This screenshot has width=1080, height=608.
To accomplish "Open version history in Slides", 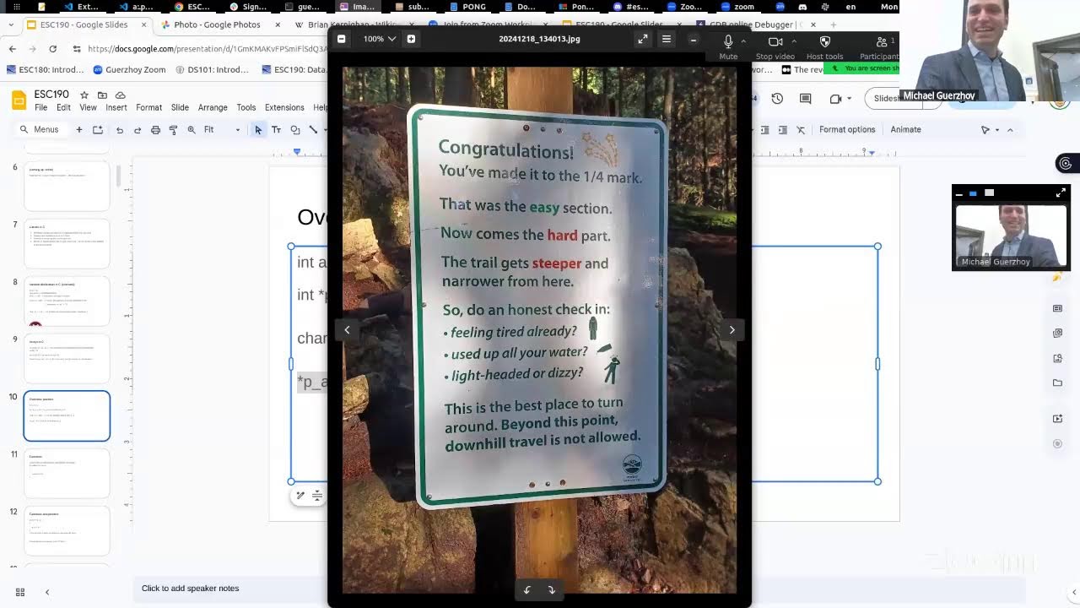I will [777, 99].
